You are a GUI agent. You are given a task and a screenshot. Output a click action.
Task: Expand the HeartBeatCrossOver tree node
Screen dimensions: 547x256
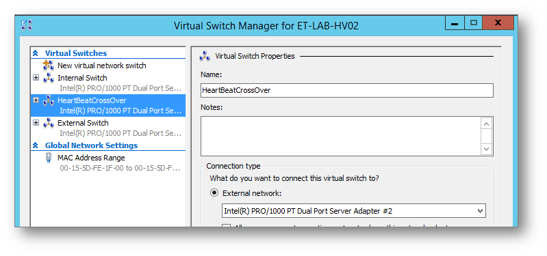click(36, 100)
